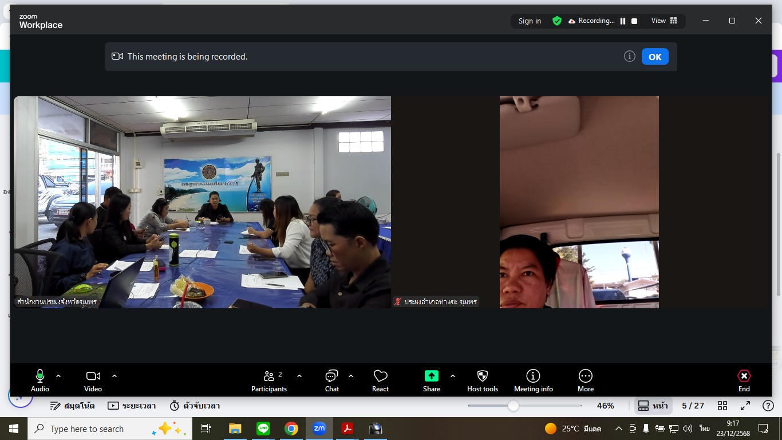Open Host tools shield icon
This screenshot has height=440, width=782.
[483, 380]
